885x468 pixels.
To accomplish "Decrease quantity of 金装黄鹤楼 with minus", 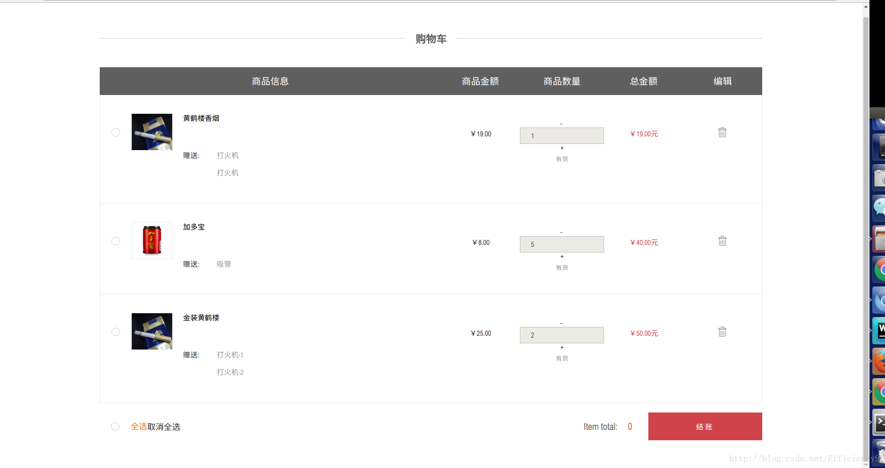I will [561, 323].
